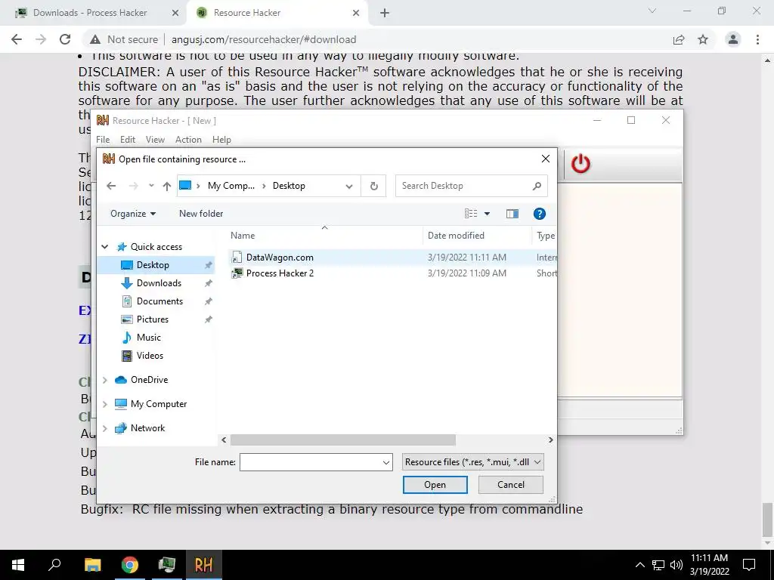
Task: Click Chrome icon in taskbar
Action: 130,565
